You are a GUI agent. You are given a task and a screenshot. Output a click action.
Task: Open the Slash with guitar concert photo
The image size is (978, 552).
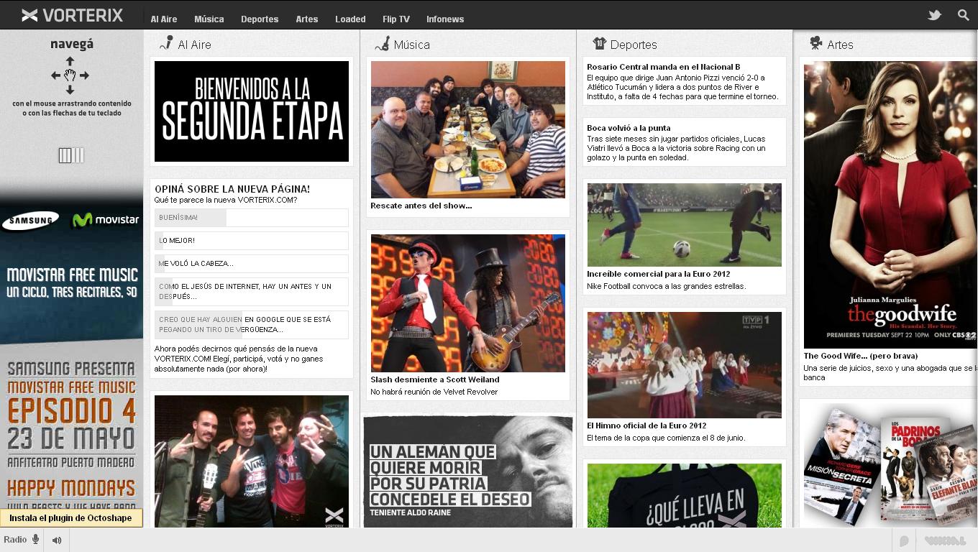[468, 303]
